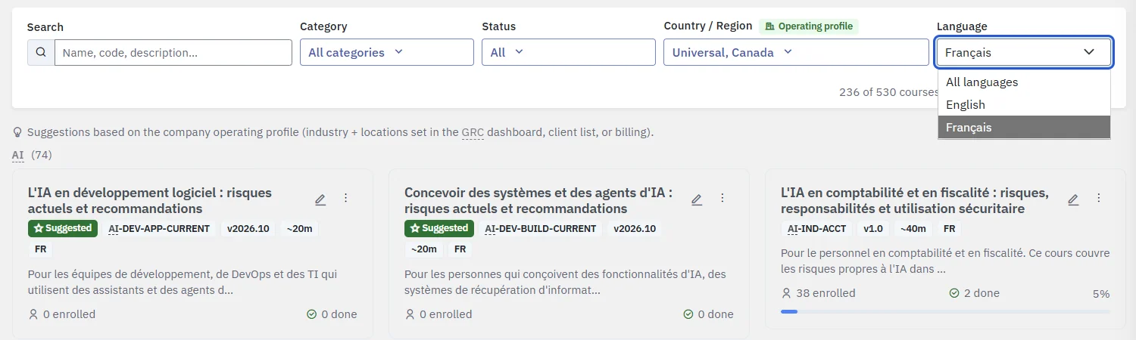This screenshot has height=340, width=1136.
Task: Edit the L'IA en comptabilité course
Action: tap(1073, 199)
